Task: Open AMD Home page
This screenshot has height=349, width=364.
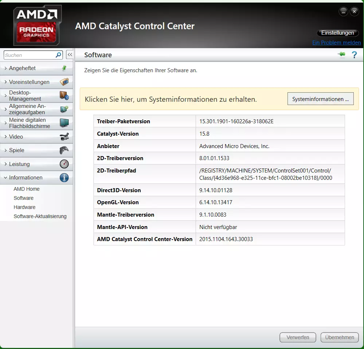Action: [27, 189]
